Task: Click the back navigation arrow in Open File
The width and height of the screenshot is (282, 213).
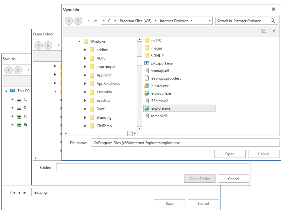Action: tap(68, 20)
